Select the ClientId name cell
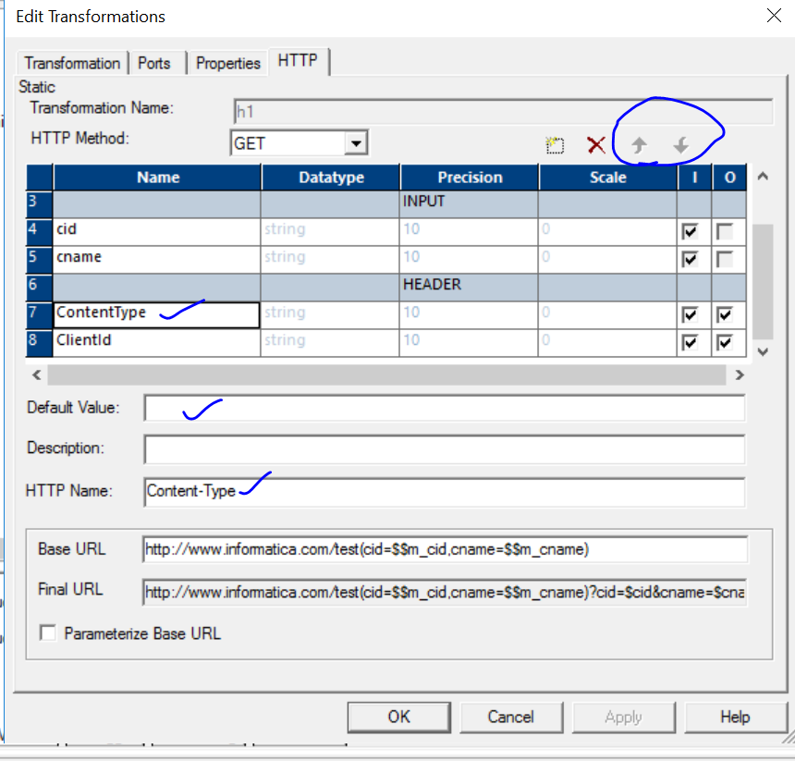The height and width of the screenshot is (761, 795). pos(156,343)
